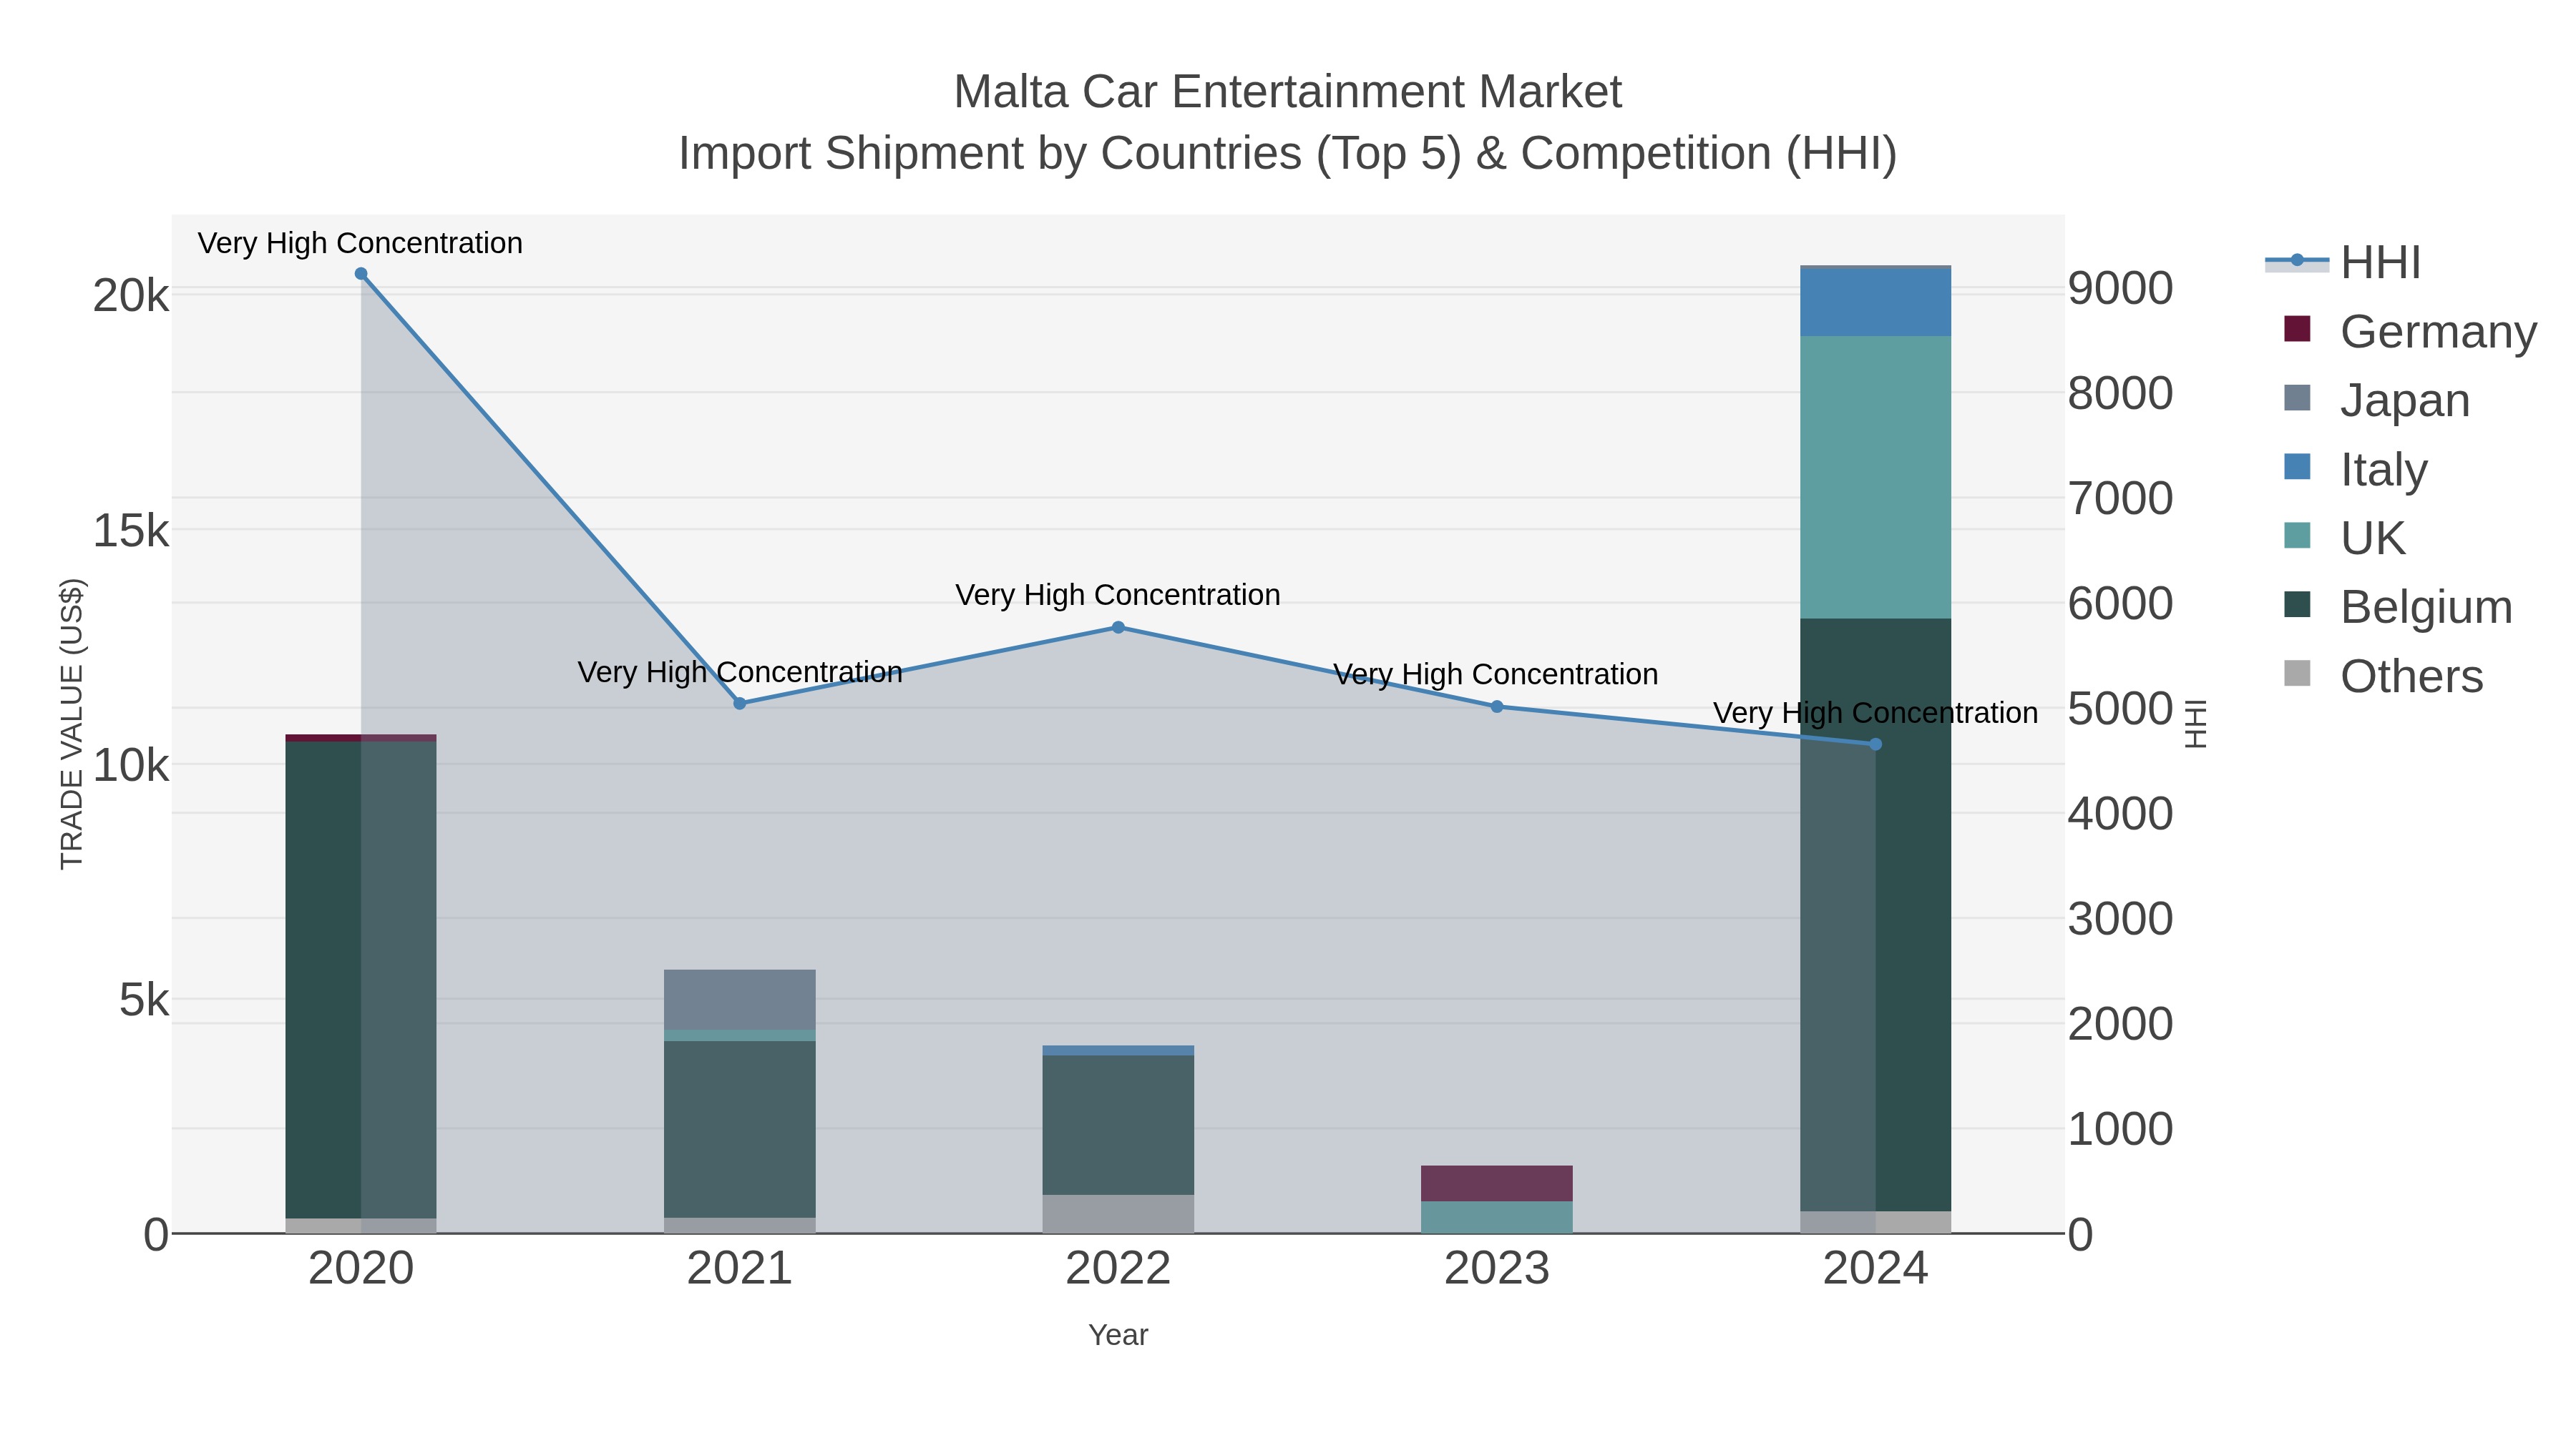Click the Japan bar segment for 2021
This screenshot has width=2576, height=1448.
coord(740,1000)
